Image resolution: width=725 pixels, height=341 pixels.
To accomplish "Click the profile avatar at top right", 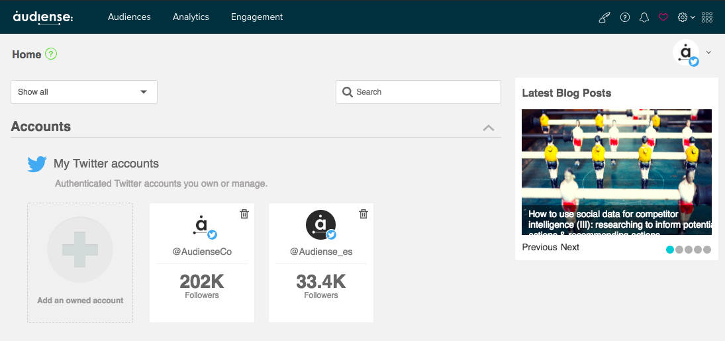I will coord(686,52).
